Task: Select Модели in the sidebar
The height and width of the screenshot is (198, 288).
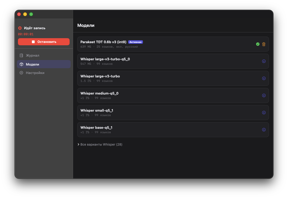Action: (44, 64)
